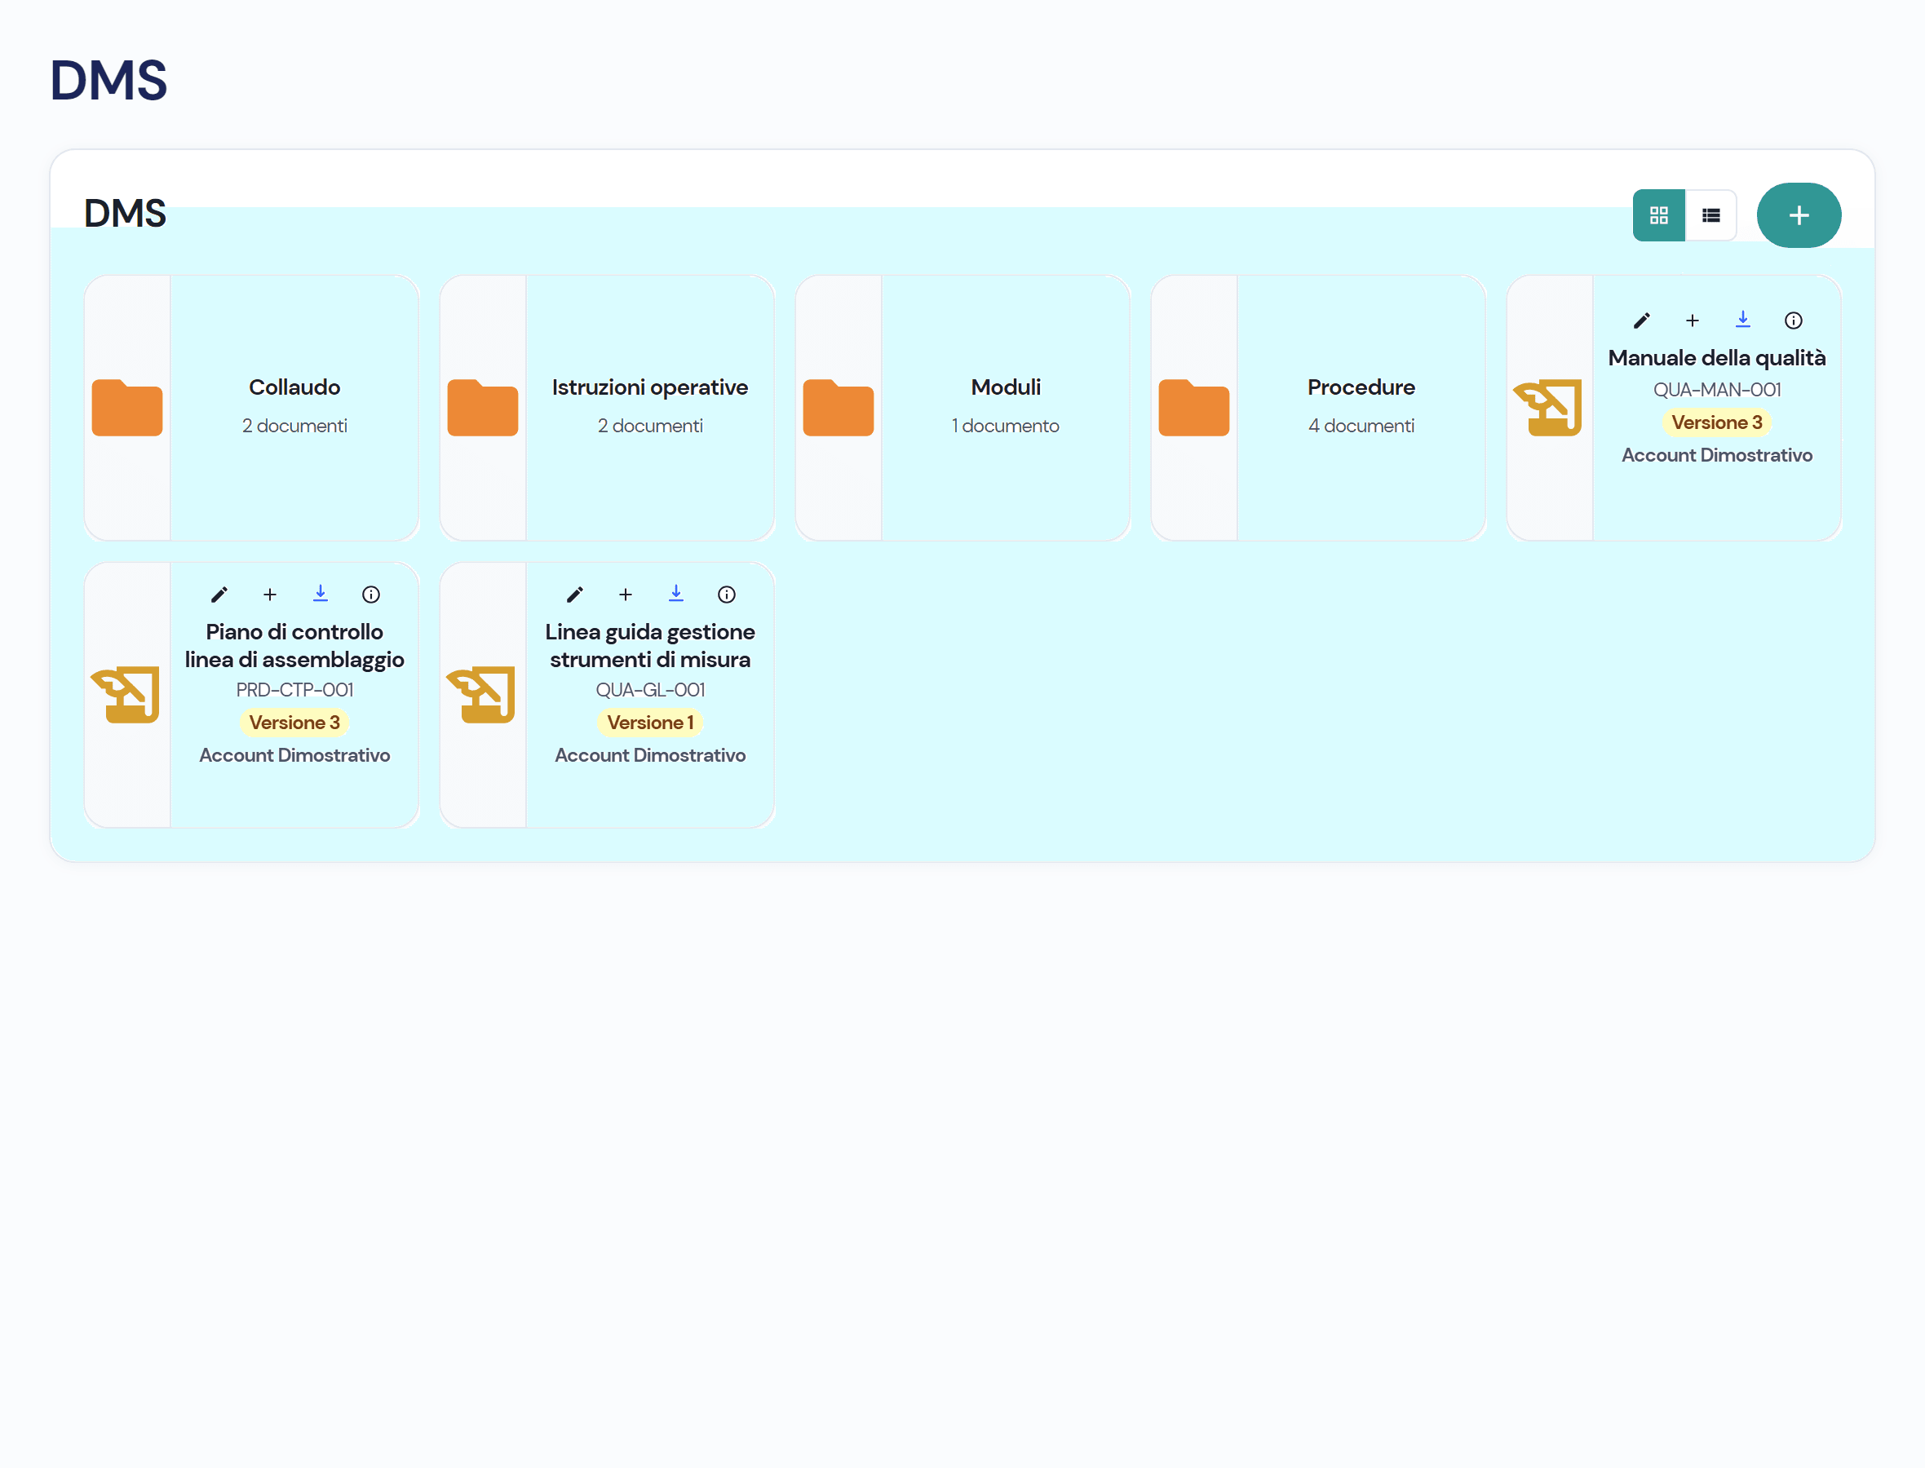Click Manuale della qualità document file icon
1925x1468 pixels.
pos(1547,408)
